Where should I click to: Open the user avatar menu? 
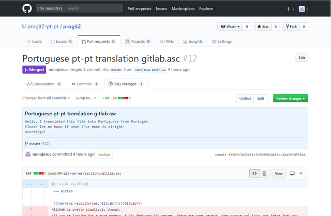pos(304,9)
